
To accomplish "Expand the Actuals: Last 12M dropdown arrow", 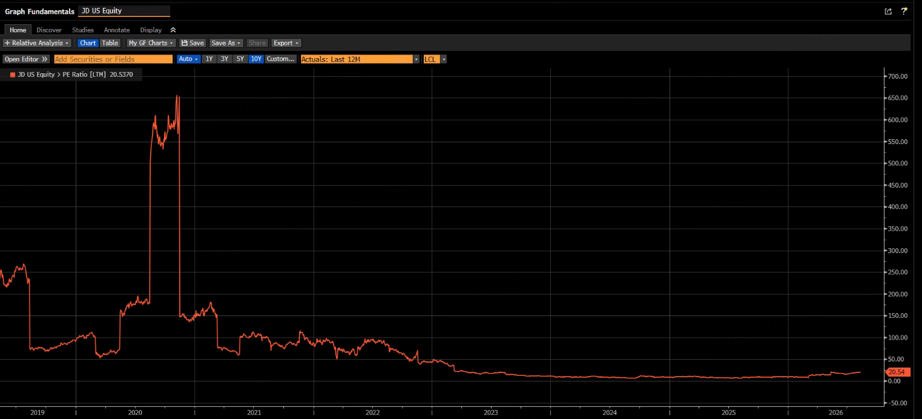I will (x=417, y=59).
